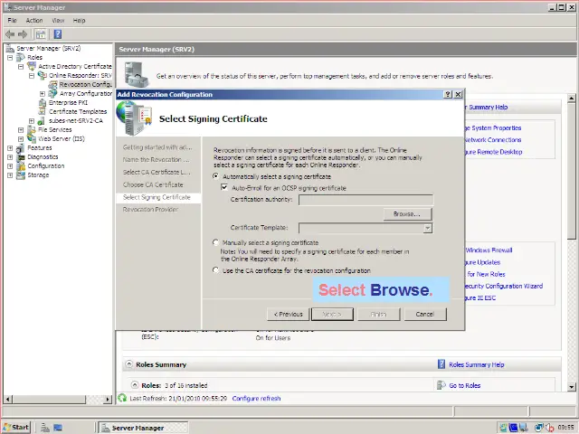Viewport: 579px width, 434px height.
Task: Click the Configure refresh link
Action: pos(256,399)
